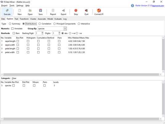Check Benford for petal.width
Screen dimensions: 165x124
[x=49, y=52]
